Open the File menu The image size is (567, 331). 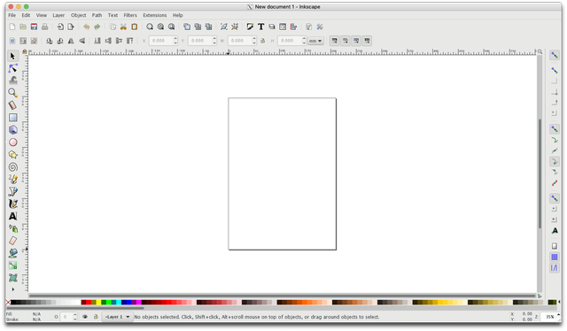[x=12, y=15]
